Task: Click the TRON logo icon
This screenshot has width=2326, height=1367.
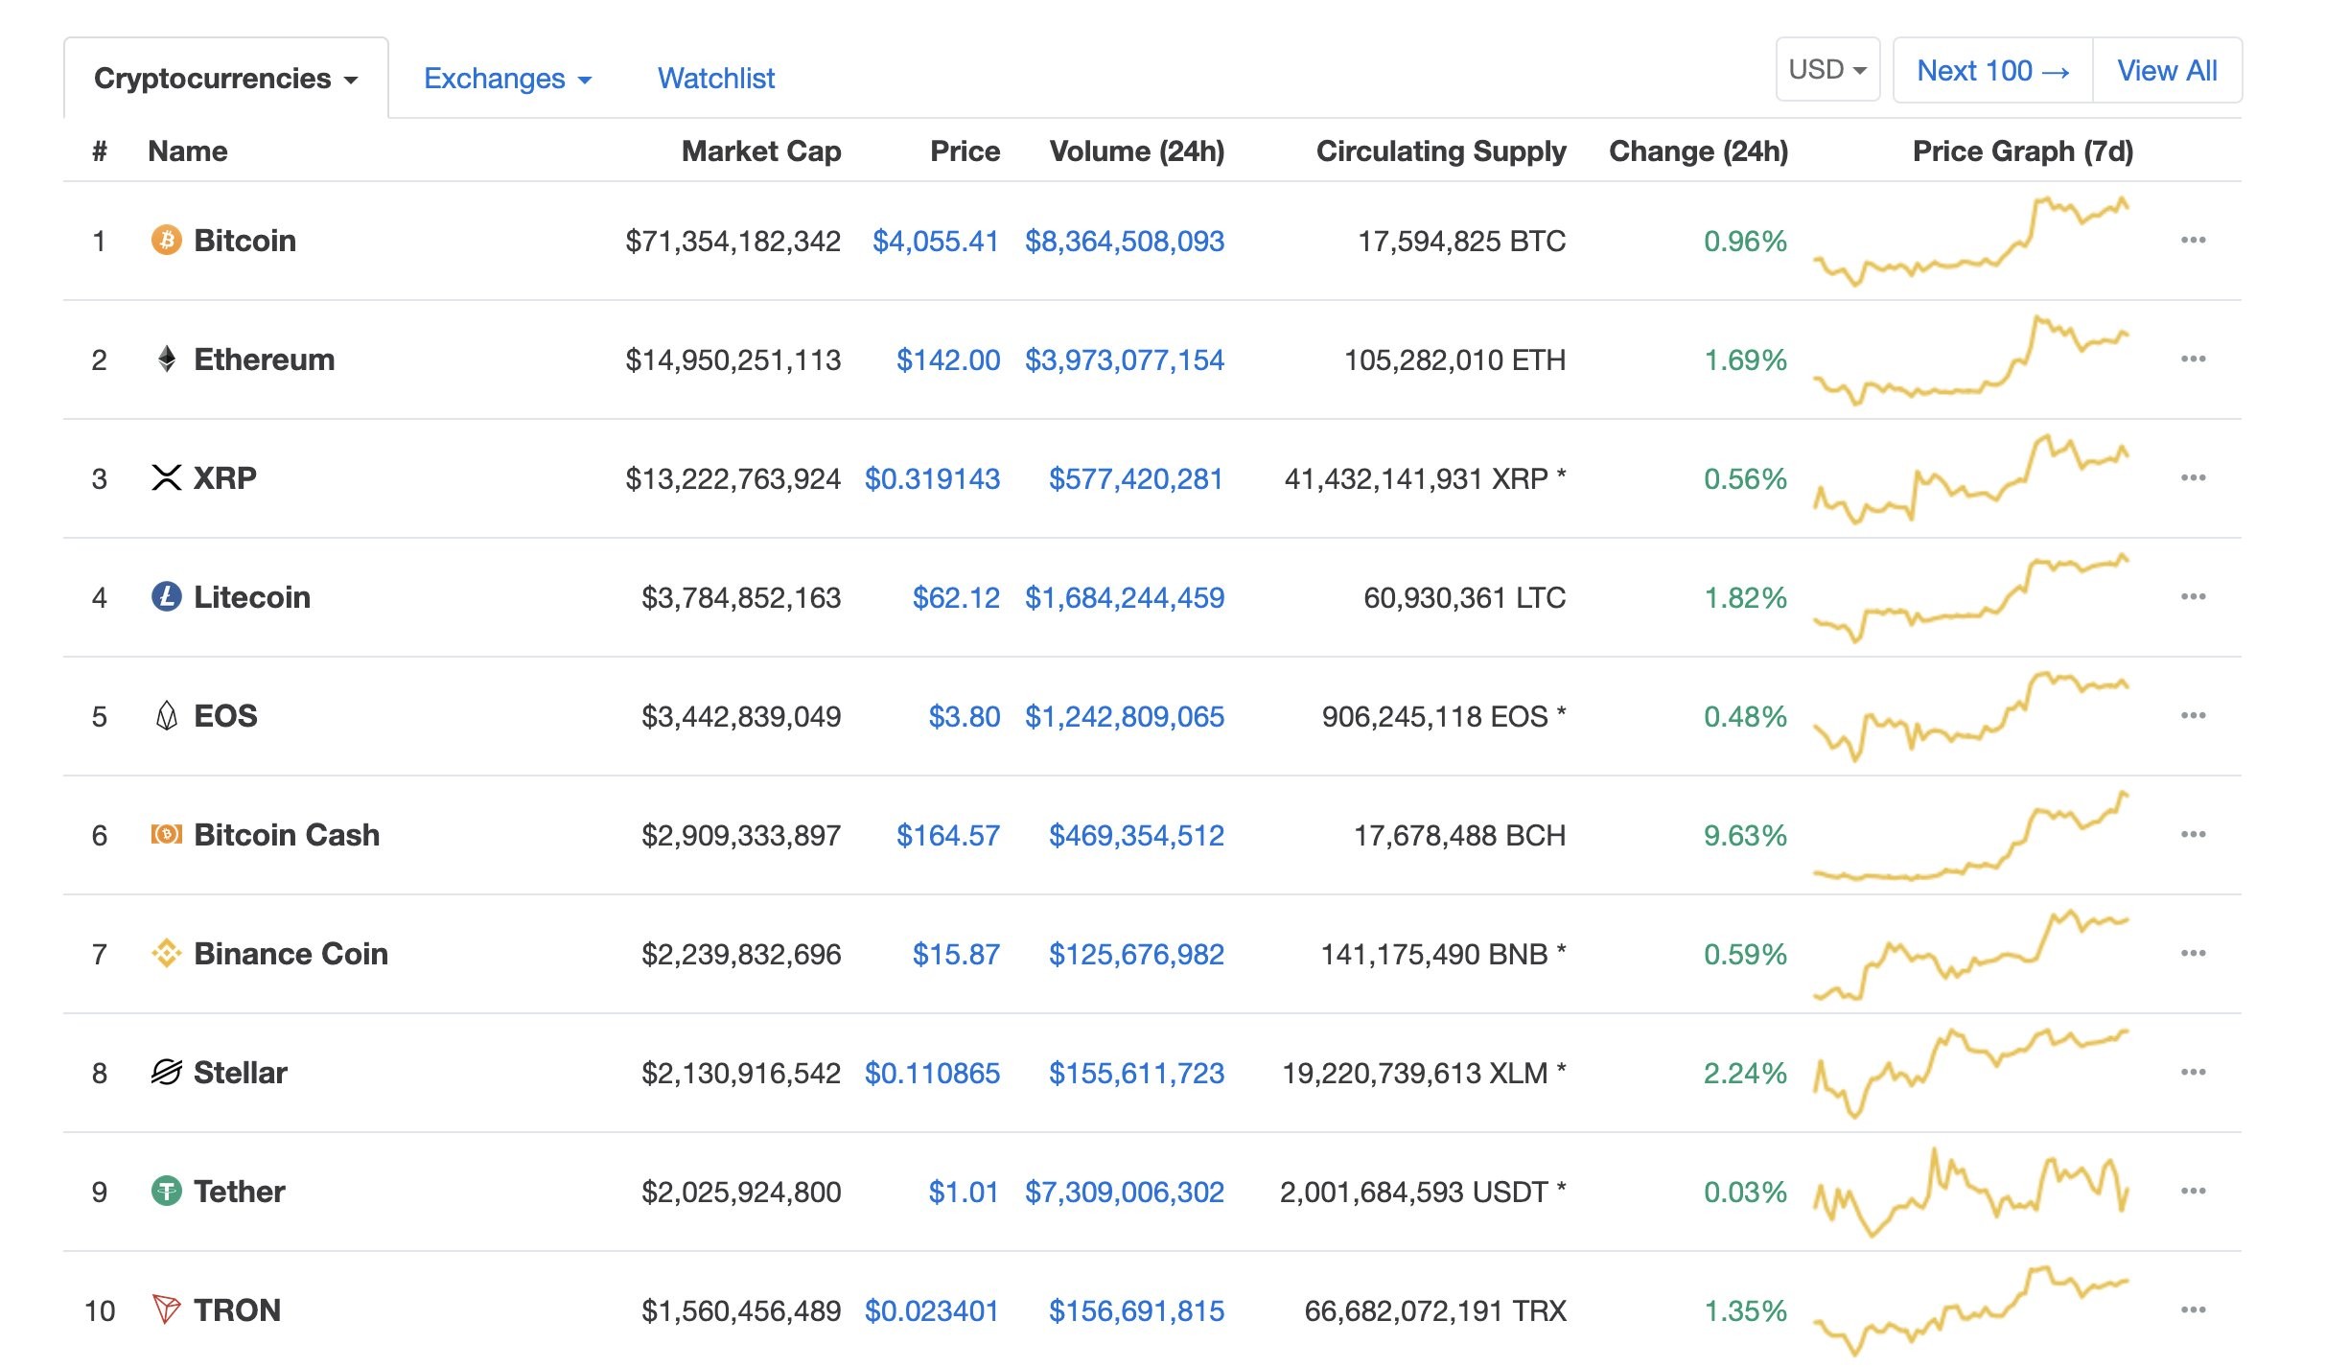Action: click(x=167, y=1309)
